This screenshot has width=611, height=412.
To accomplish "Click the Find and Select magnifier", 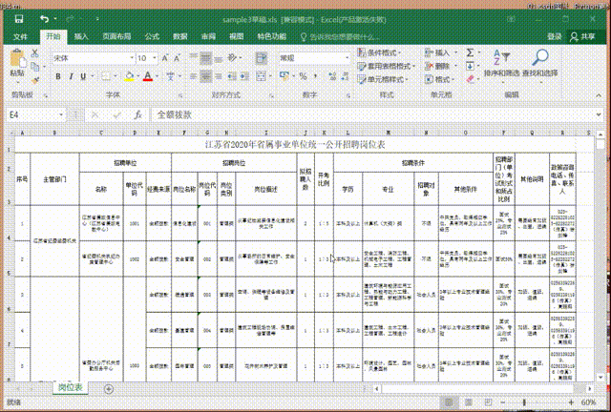I will [540, 57].
